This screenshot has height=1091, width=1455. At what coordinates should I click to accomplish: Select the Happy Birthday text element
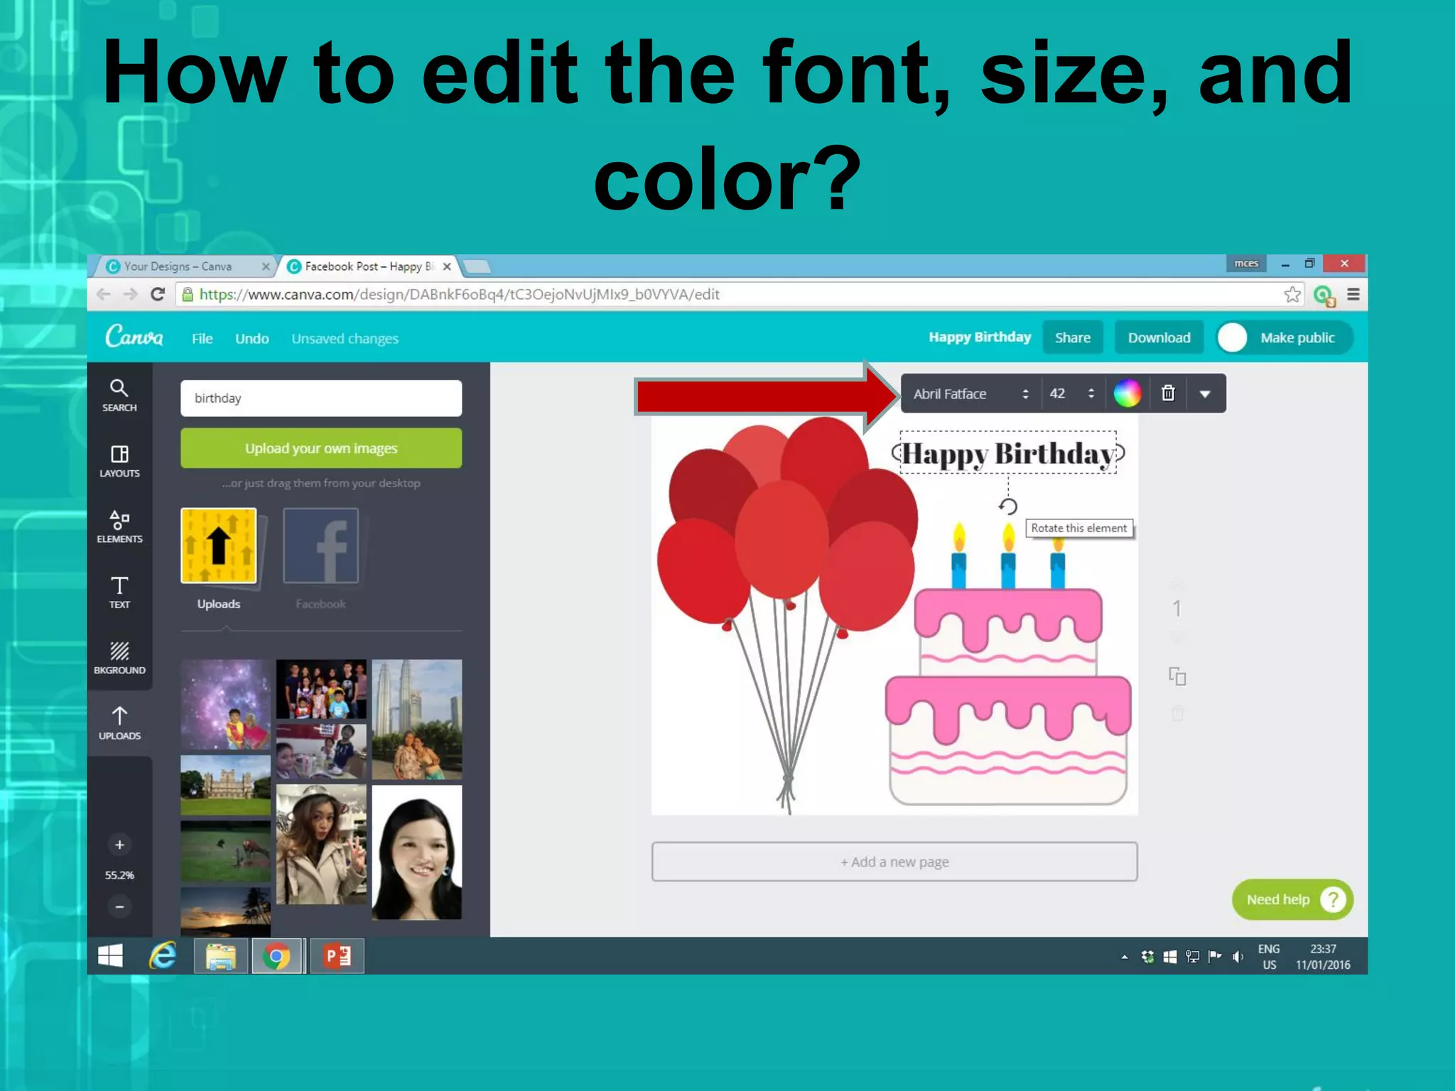tap(1007, 453)
